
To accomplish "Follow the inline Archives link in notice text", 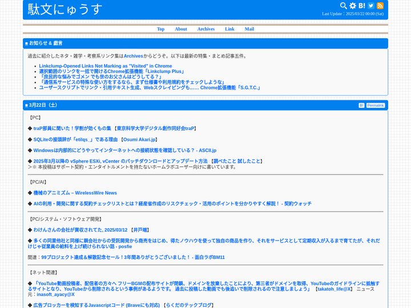I will [134, 56].
